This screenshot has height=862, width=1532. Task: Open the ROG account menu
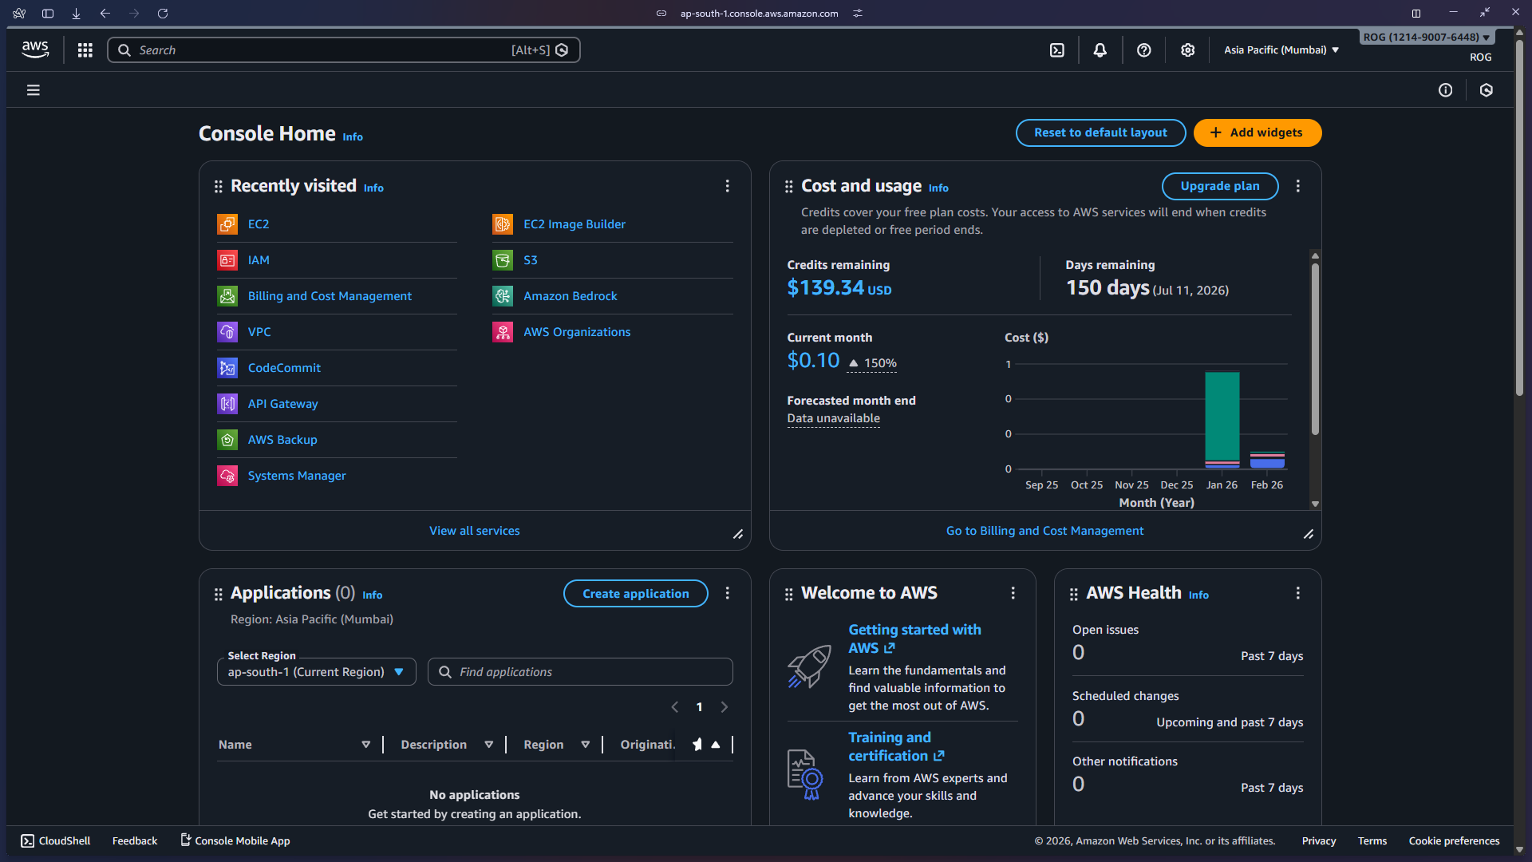[1426, 37]
